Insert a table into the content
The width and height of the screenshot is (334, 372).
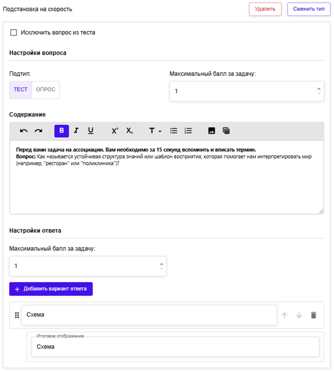pos(226,131)
